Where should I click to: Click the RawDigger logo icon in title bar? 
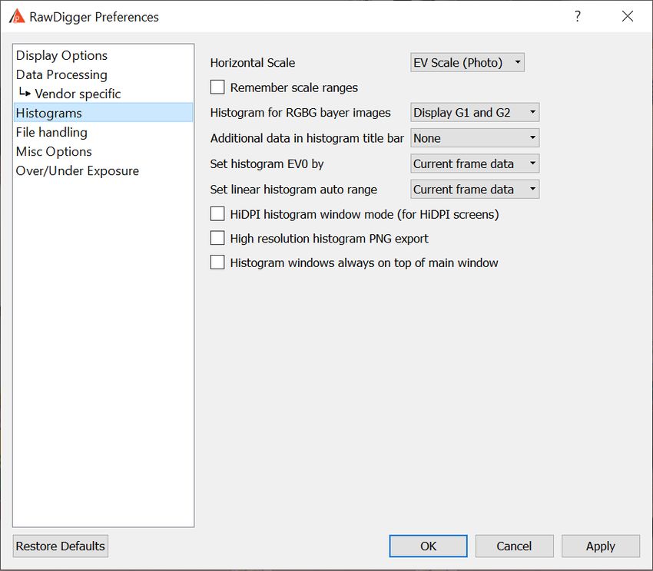17,17
